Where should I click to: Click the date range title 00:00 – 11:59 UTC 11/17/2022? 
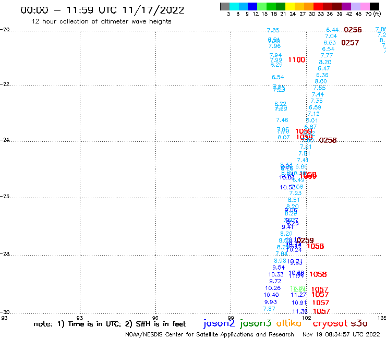point(102,10)
